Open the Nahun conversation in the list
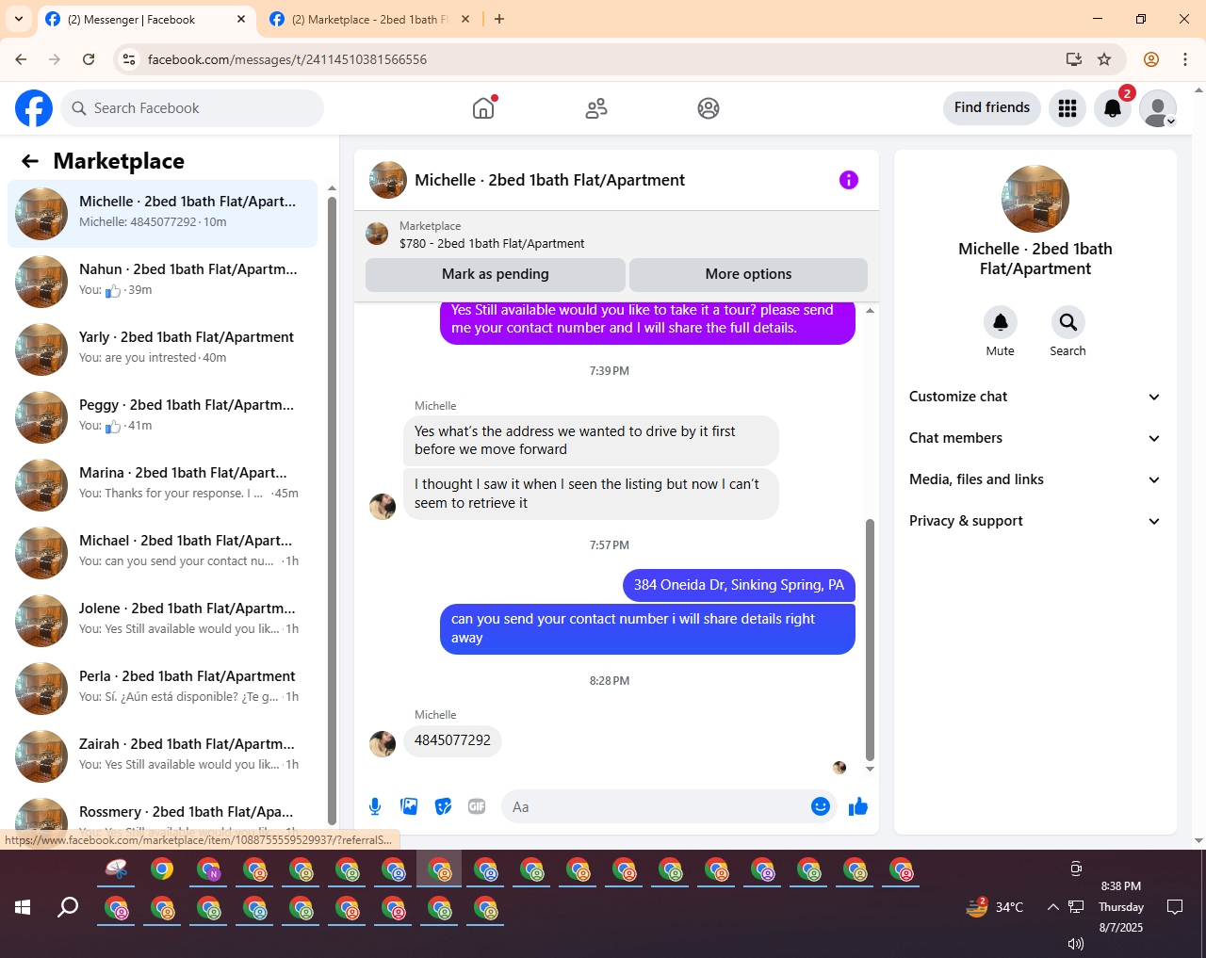Screen dimensions: 1206x958 pos(163,282)
